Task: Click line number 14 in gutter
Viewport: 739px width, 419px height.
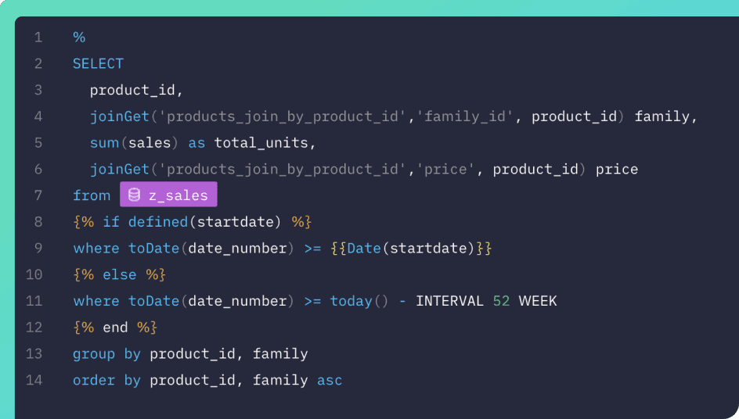Action: pyautogui.click(x=34, y=381)
